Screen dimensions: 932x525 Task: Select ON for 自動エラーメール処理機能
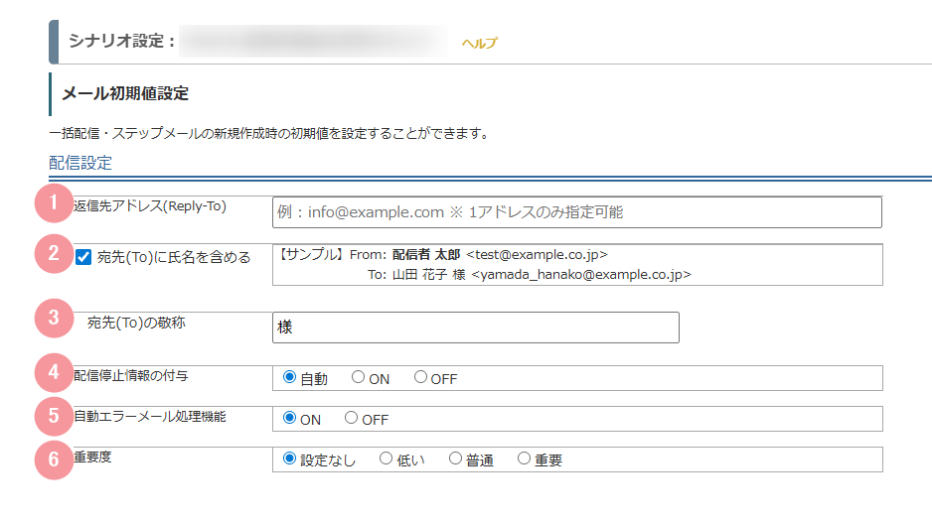tap(290, 418)
